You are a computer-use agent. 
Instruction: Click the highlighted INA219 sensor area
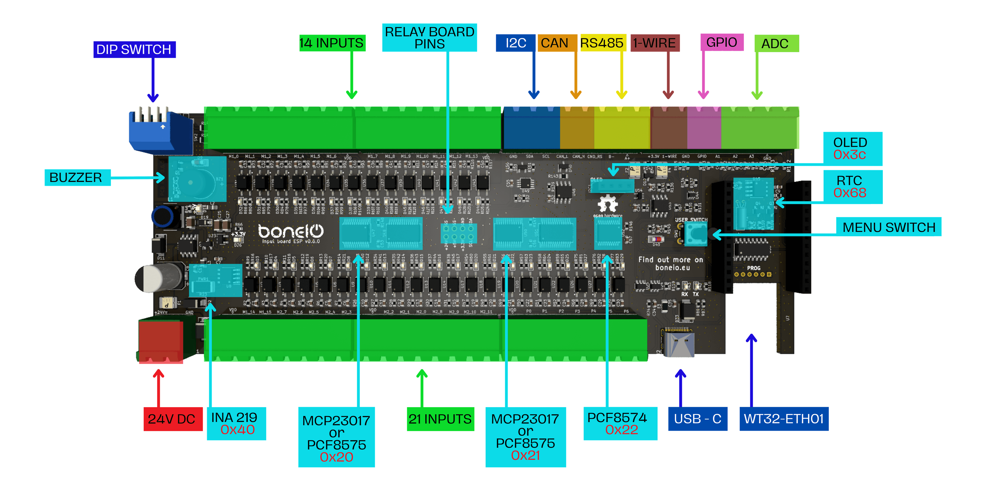[x=216, y=280]
